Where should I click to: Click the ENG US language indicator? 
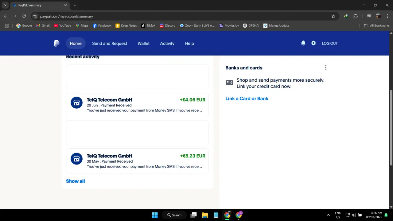(x=338, y=215)
